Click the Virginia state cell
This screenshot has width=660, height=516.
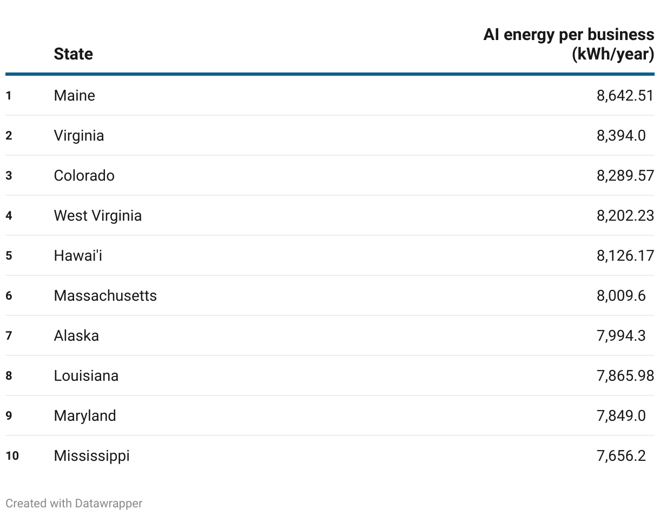coord(78,136)
